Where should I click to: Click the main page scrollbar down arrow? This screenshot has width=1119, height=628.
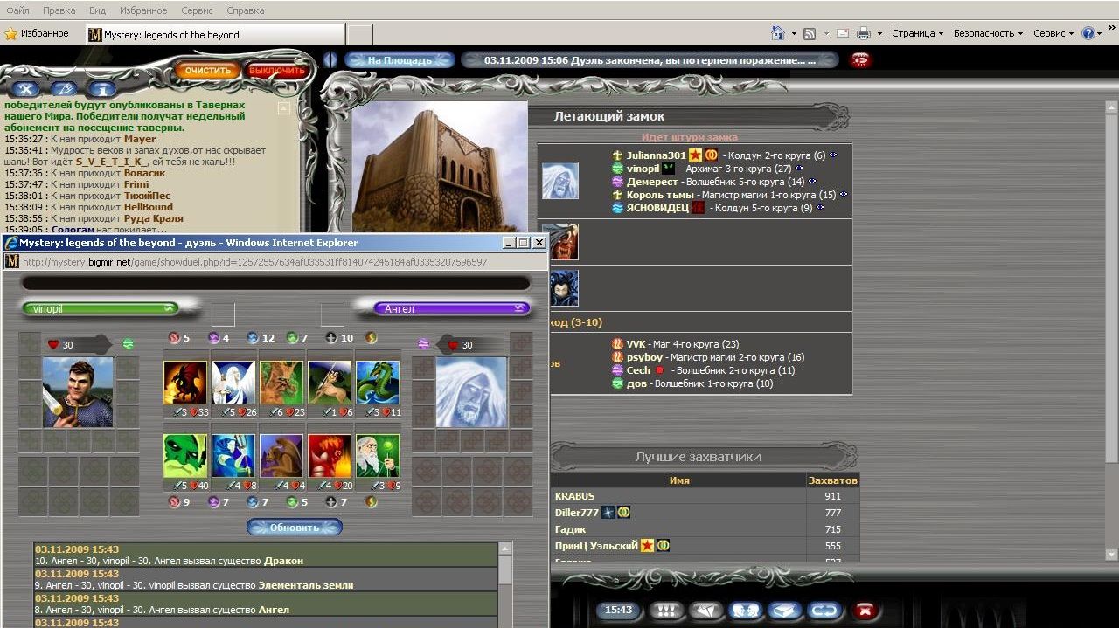1111,554
